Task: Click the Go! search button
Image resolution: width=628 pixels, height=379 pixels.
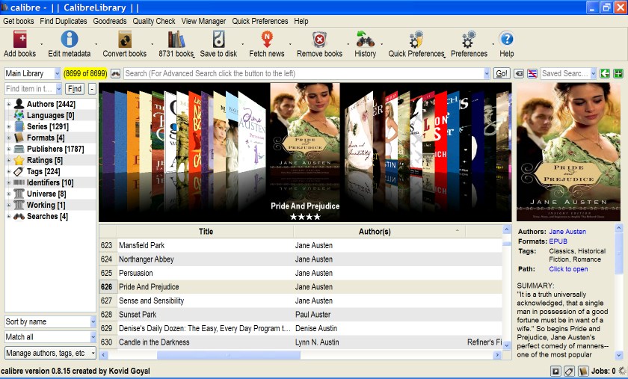Action: 502,74
